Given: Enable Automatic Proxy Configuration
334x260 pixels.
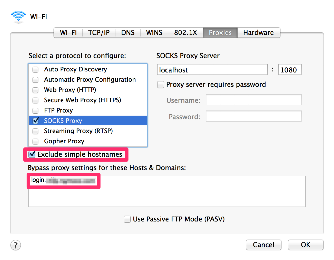Looking at the screenshot, I should 35,80.
